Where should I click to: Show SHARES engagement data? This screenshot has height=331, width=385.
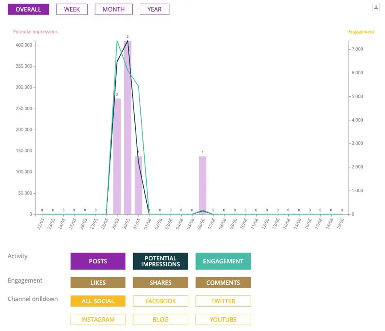pyautogui.click(x=160, y=283)
